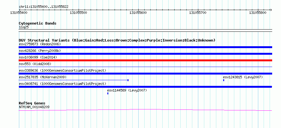281x128 pixels.
Task: Click the esv1144589 (Levy2007) label
Action: 127,90
